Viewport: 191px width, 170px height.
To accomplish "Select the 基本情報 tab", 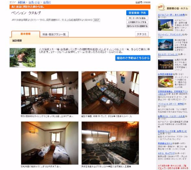I will coord(25,34).
